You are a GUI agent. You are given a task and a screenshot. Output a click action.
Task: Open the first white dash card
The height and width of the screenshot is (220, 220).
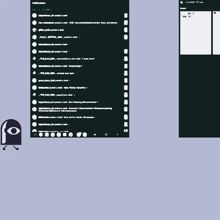(196, 33)
